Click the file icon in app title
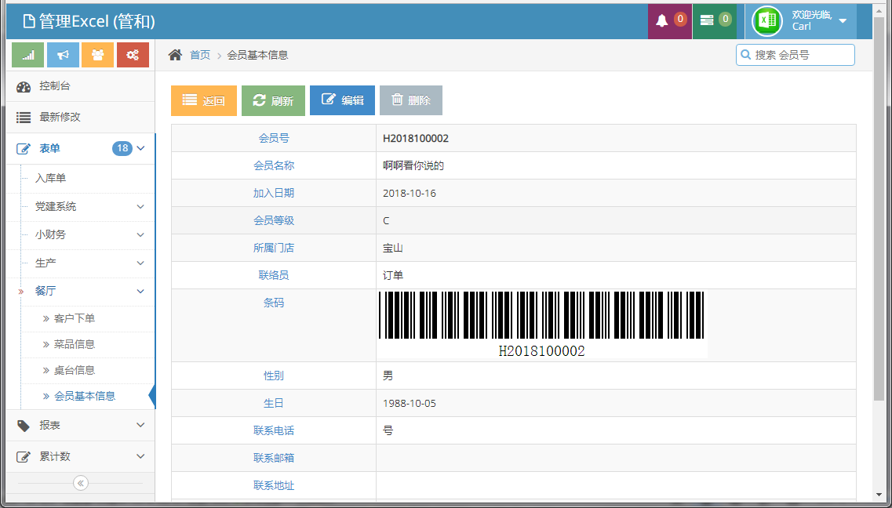Viewport: 892px width, 508px height. pyautogui.click(x=29, y=21)
